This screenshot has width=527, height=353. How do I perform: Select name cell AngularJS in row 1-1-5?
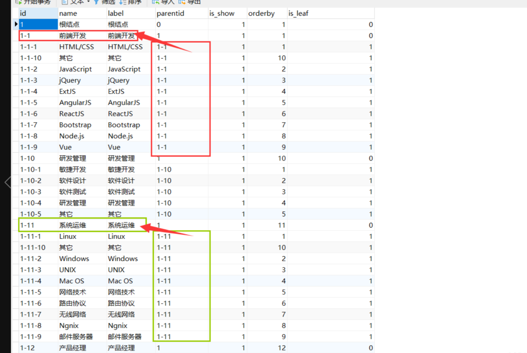[82, 103]
